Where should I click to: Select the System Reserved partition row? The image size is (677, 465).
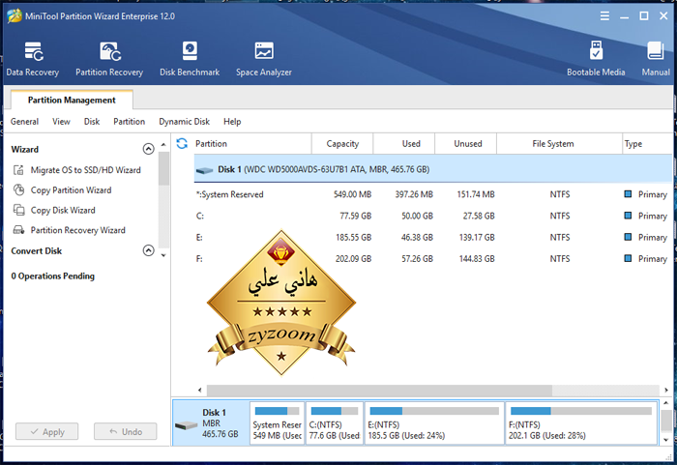[x=432, y=194]
